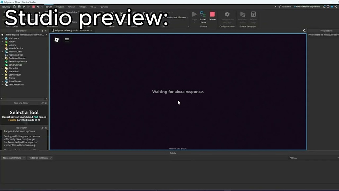Screen dimensions: 339x191
Task: Switch to the MODELO ribbon tab
Action: pyautogui.click(x=60, y=7)
